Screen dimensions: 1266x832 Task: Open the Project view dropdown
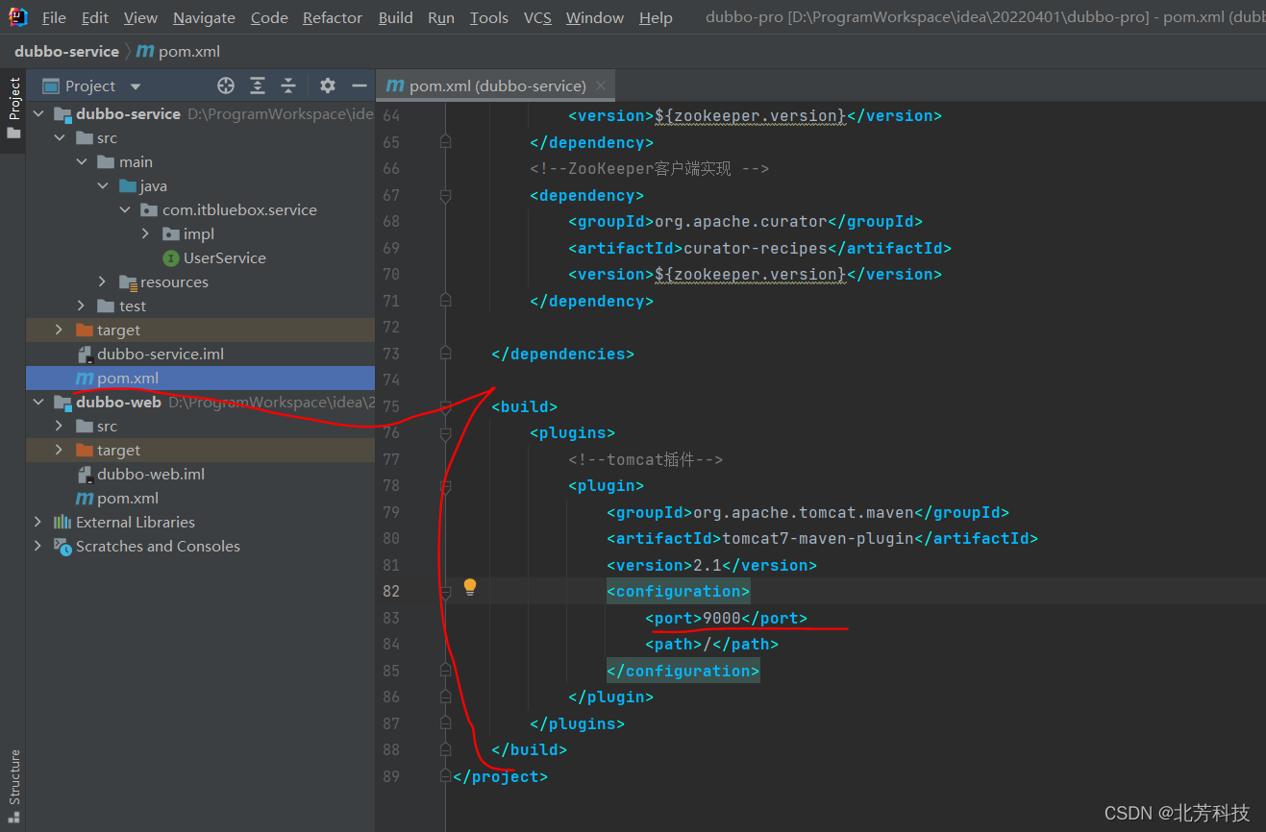click(x=135, y=86)
